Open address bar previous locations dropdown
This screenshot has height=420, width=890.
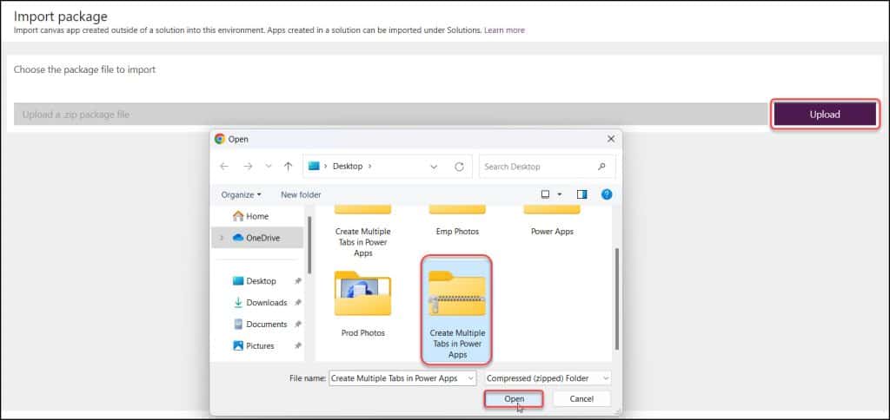pyautogui.click(x=434, y=167)
